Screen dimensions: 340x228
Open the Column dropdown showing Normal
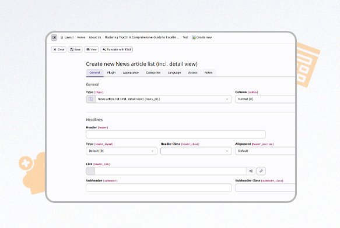pyautogui.click(x=265, y=99)
